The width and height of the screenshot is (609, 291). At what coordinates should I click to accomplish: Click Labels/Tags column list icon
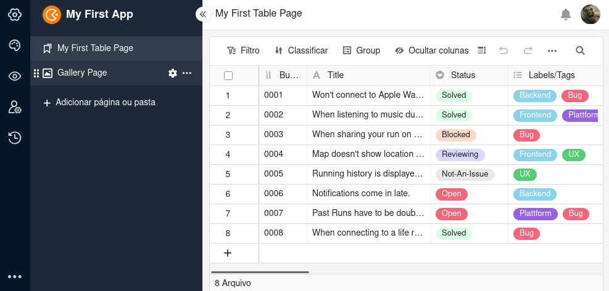518,75
